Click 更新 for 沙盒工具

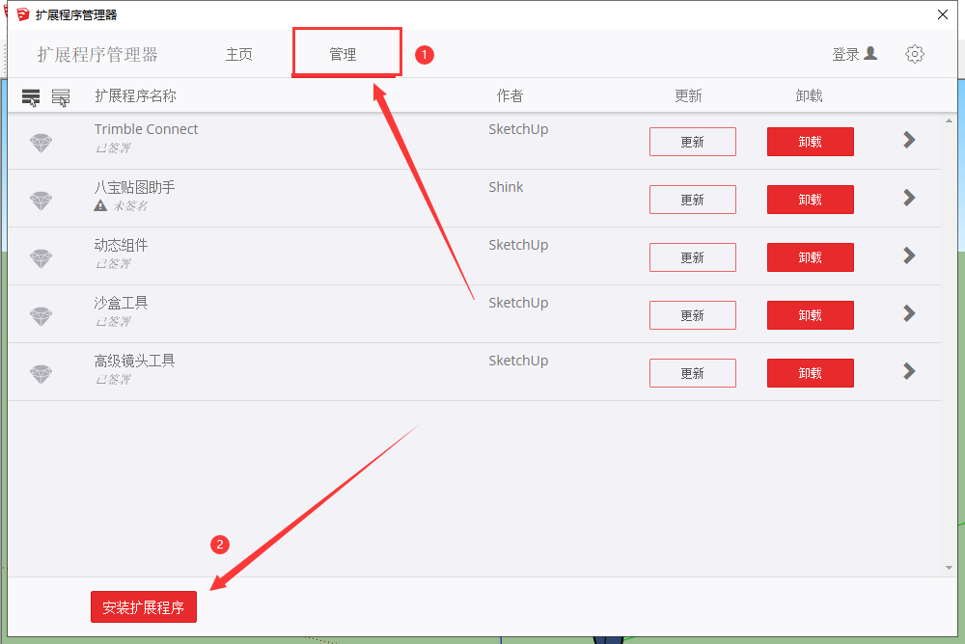point(692,315)
